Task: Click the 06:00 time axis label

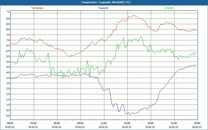Action: click(x=57, y=123)
